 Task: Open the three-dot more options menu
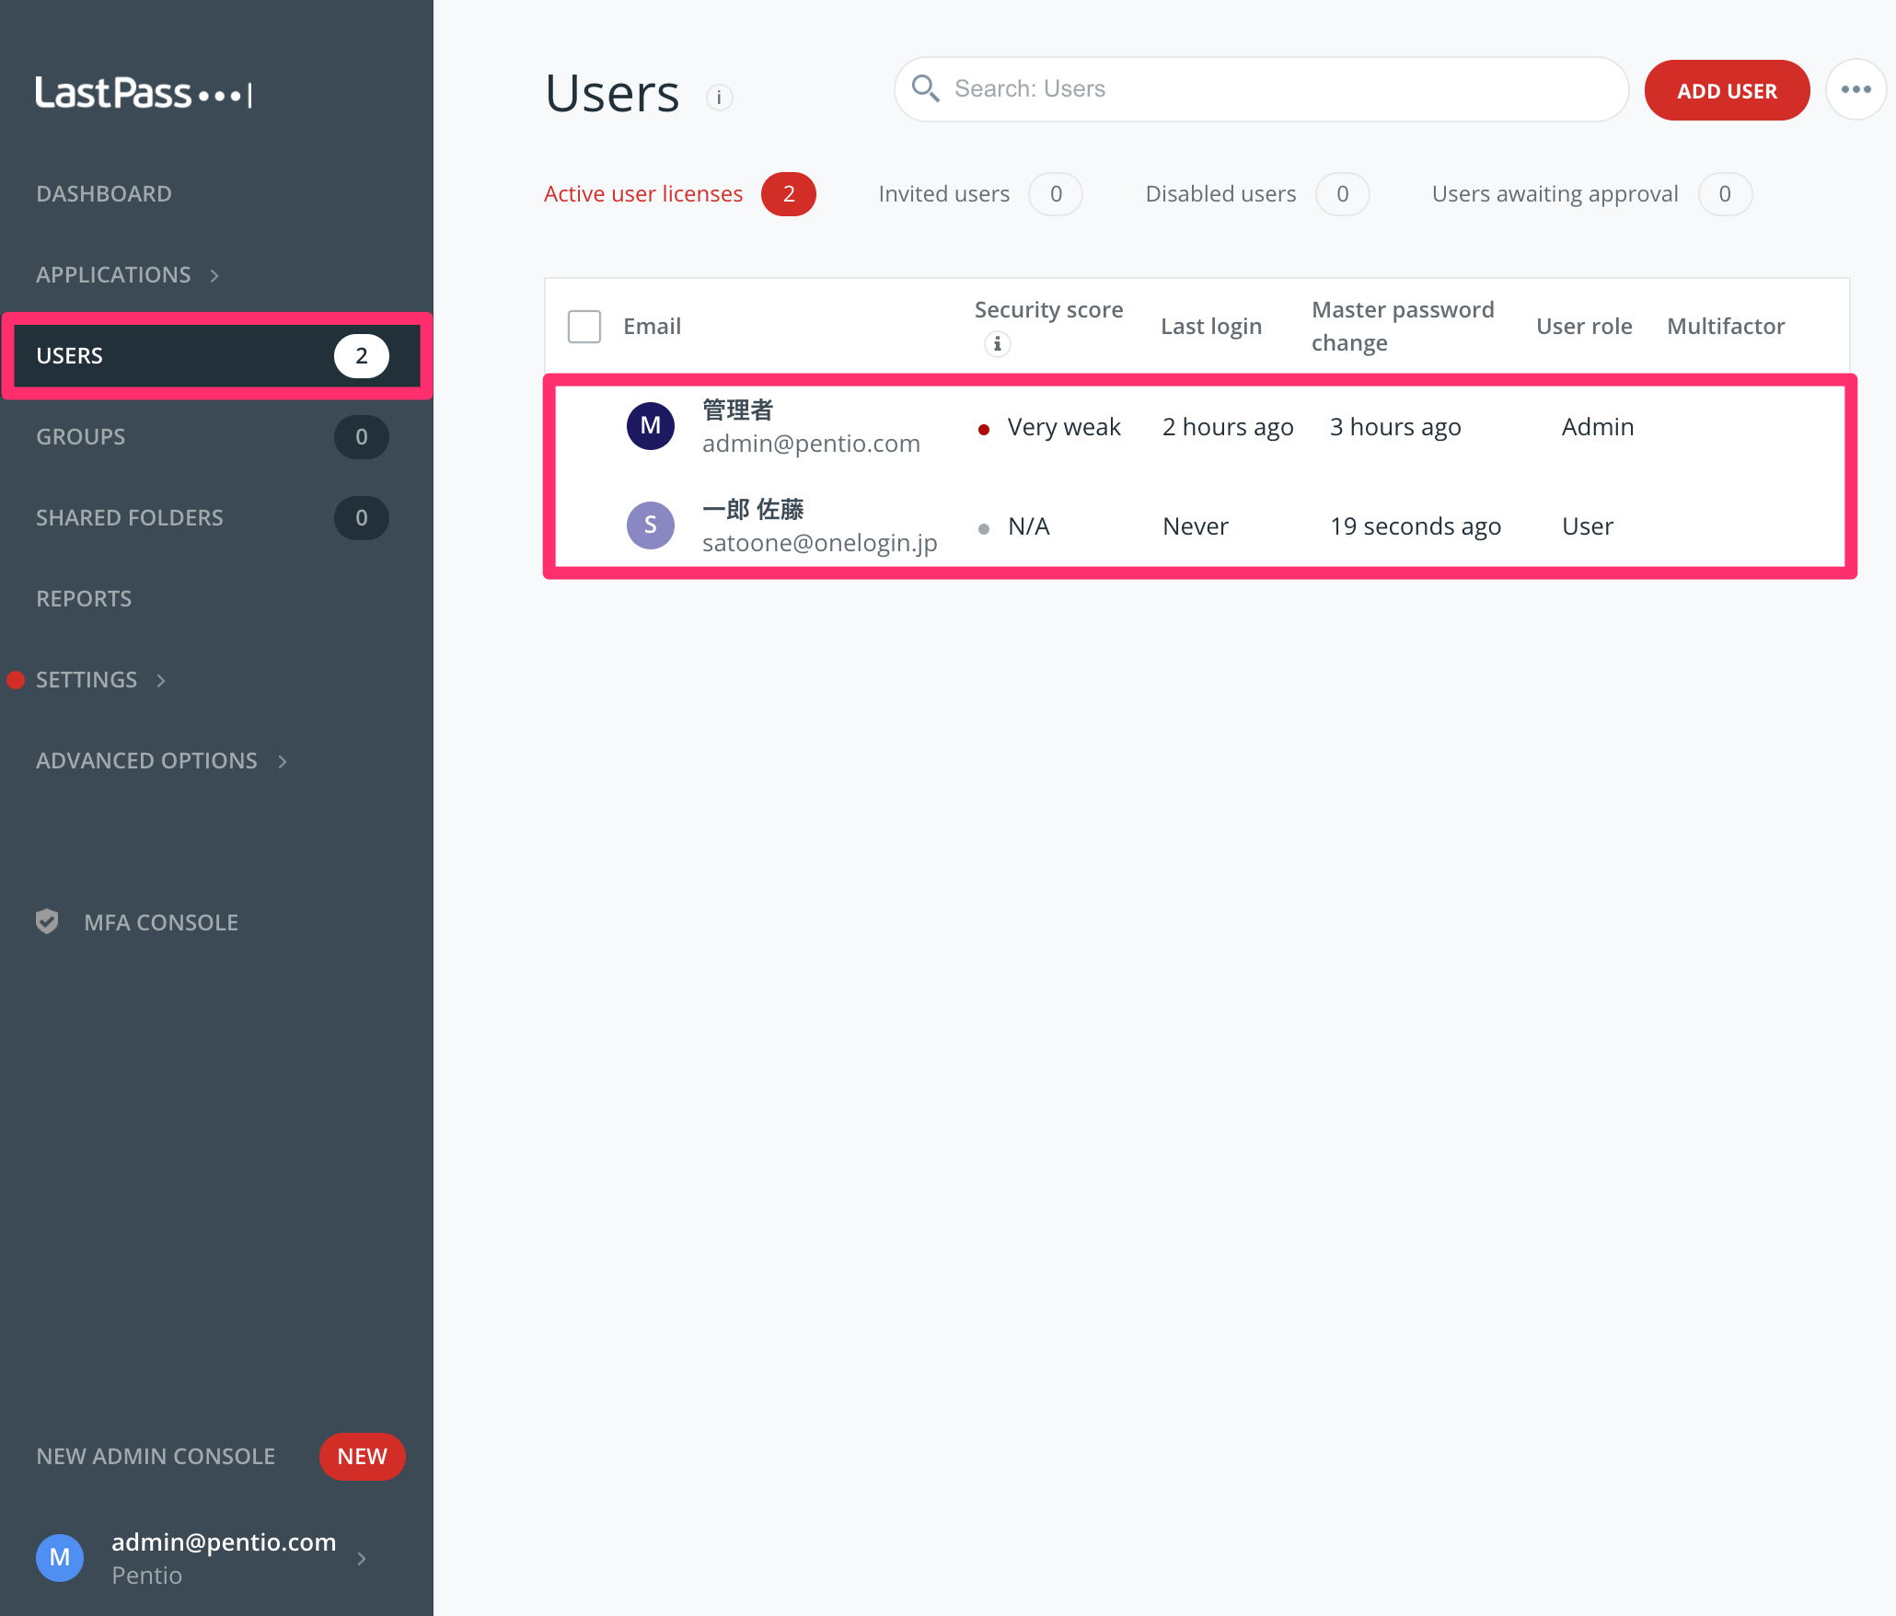[x=1856, y=89]
